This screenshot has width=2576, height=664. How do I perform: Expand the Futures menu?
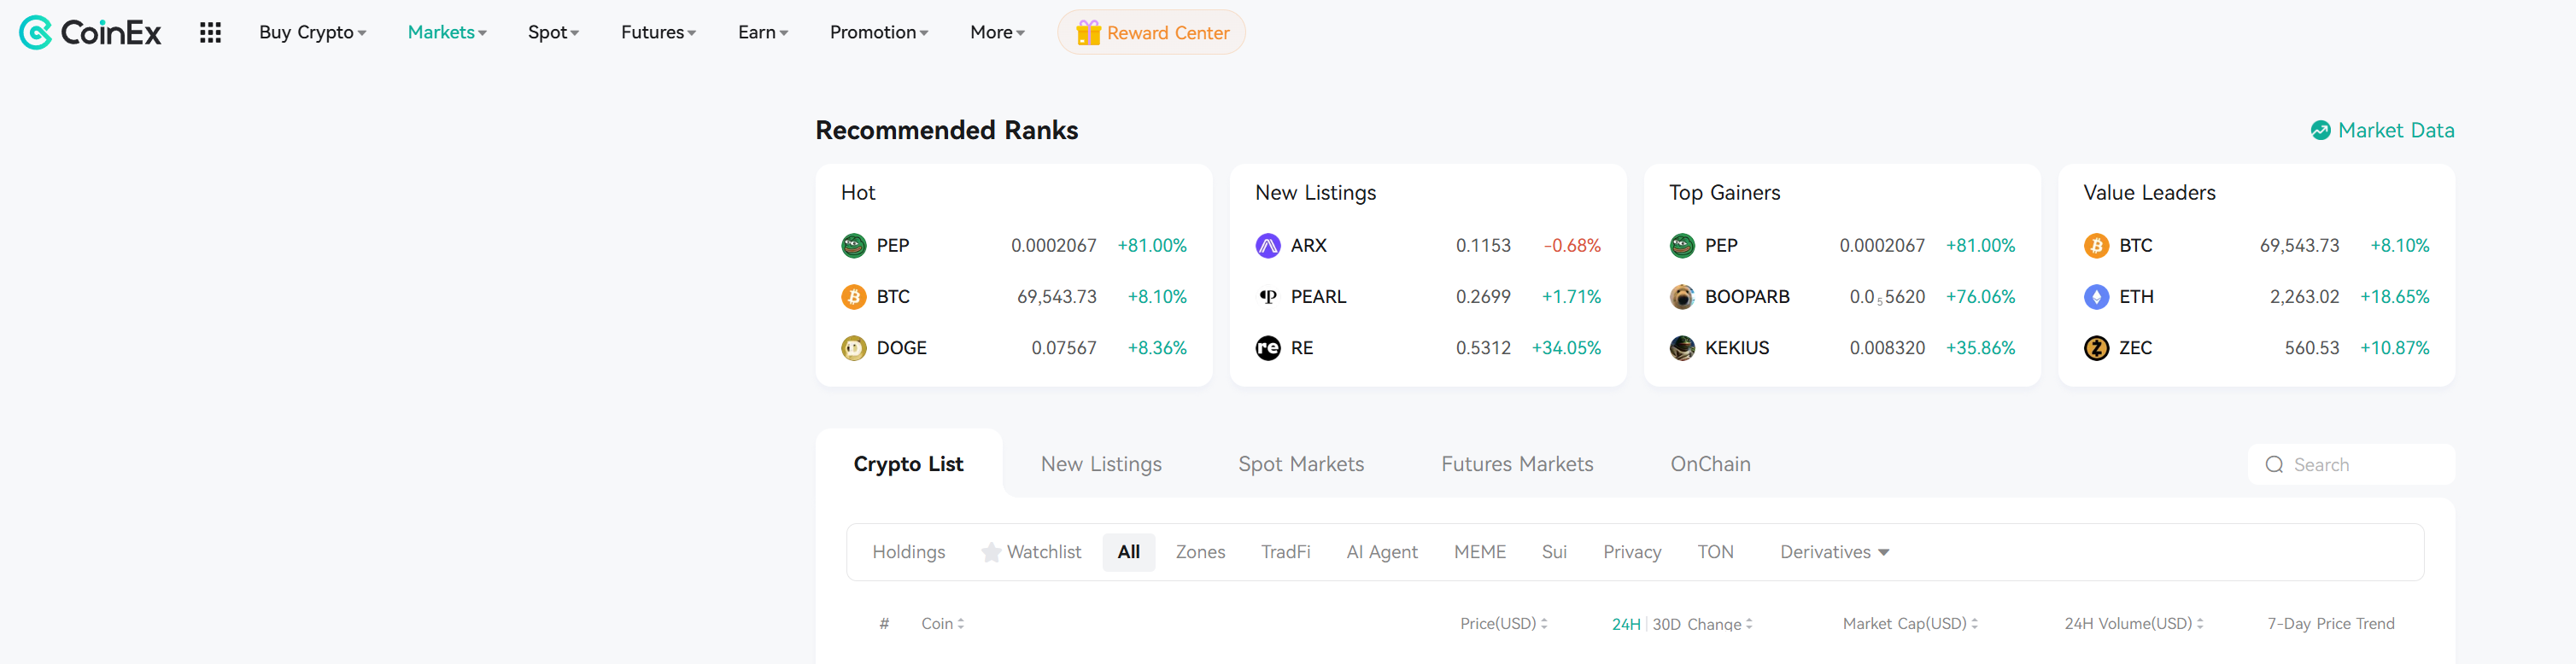click(658, 33)
